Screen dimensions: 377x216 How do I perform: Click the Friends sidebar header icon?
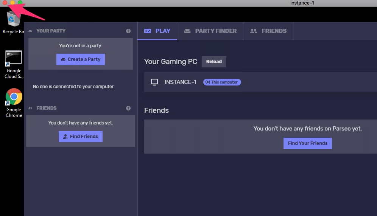(x=30, y=108)
